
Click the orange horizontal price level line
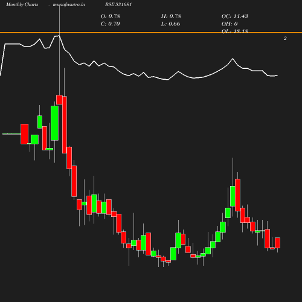tap(151, 33)
